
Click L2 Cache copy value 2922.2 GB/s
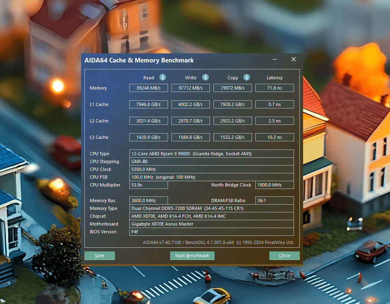(x=233, y=121)
